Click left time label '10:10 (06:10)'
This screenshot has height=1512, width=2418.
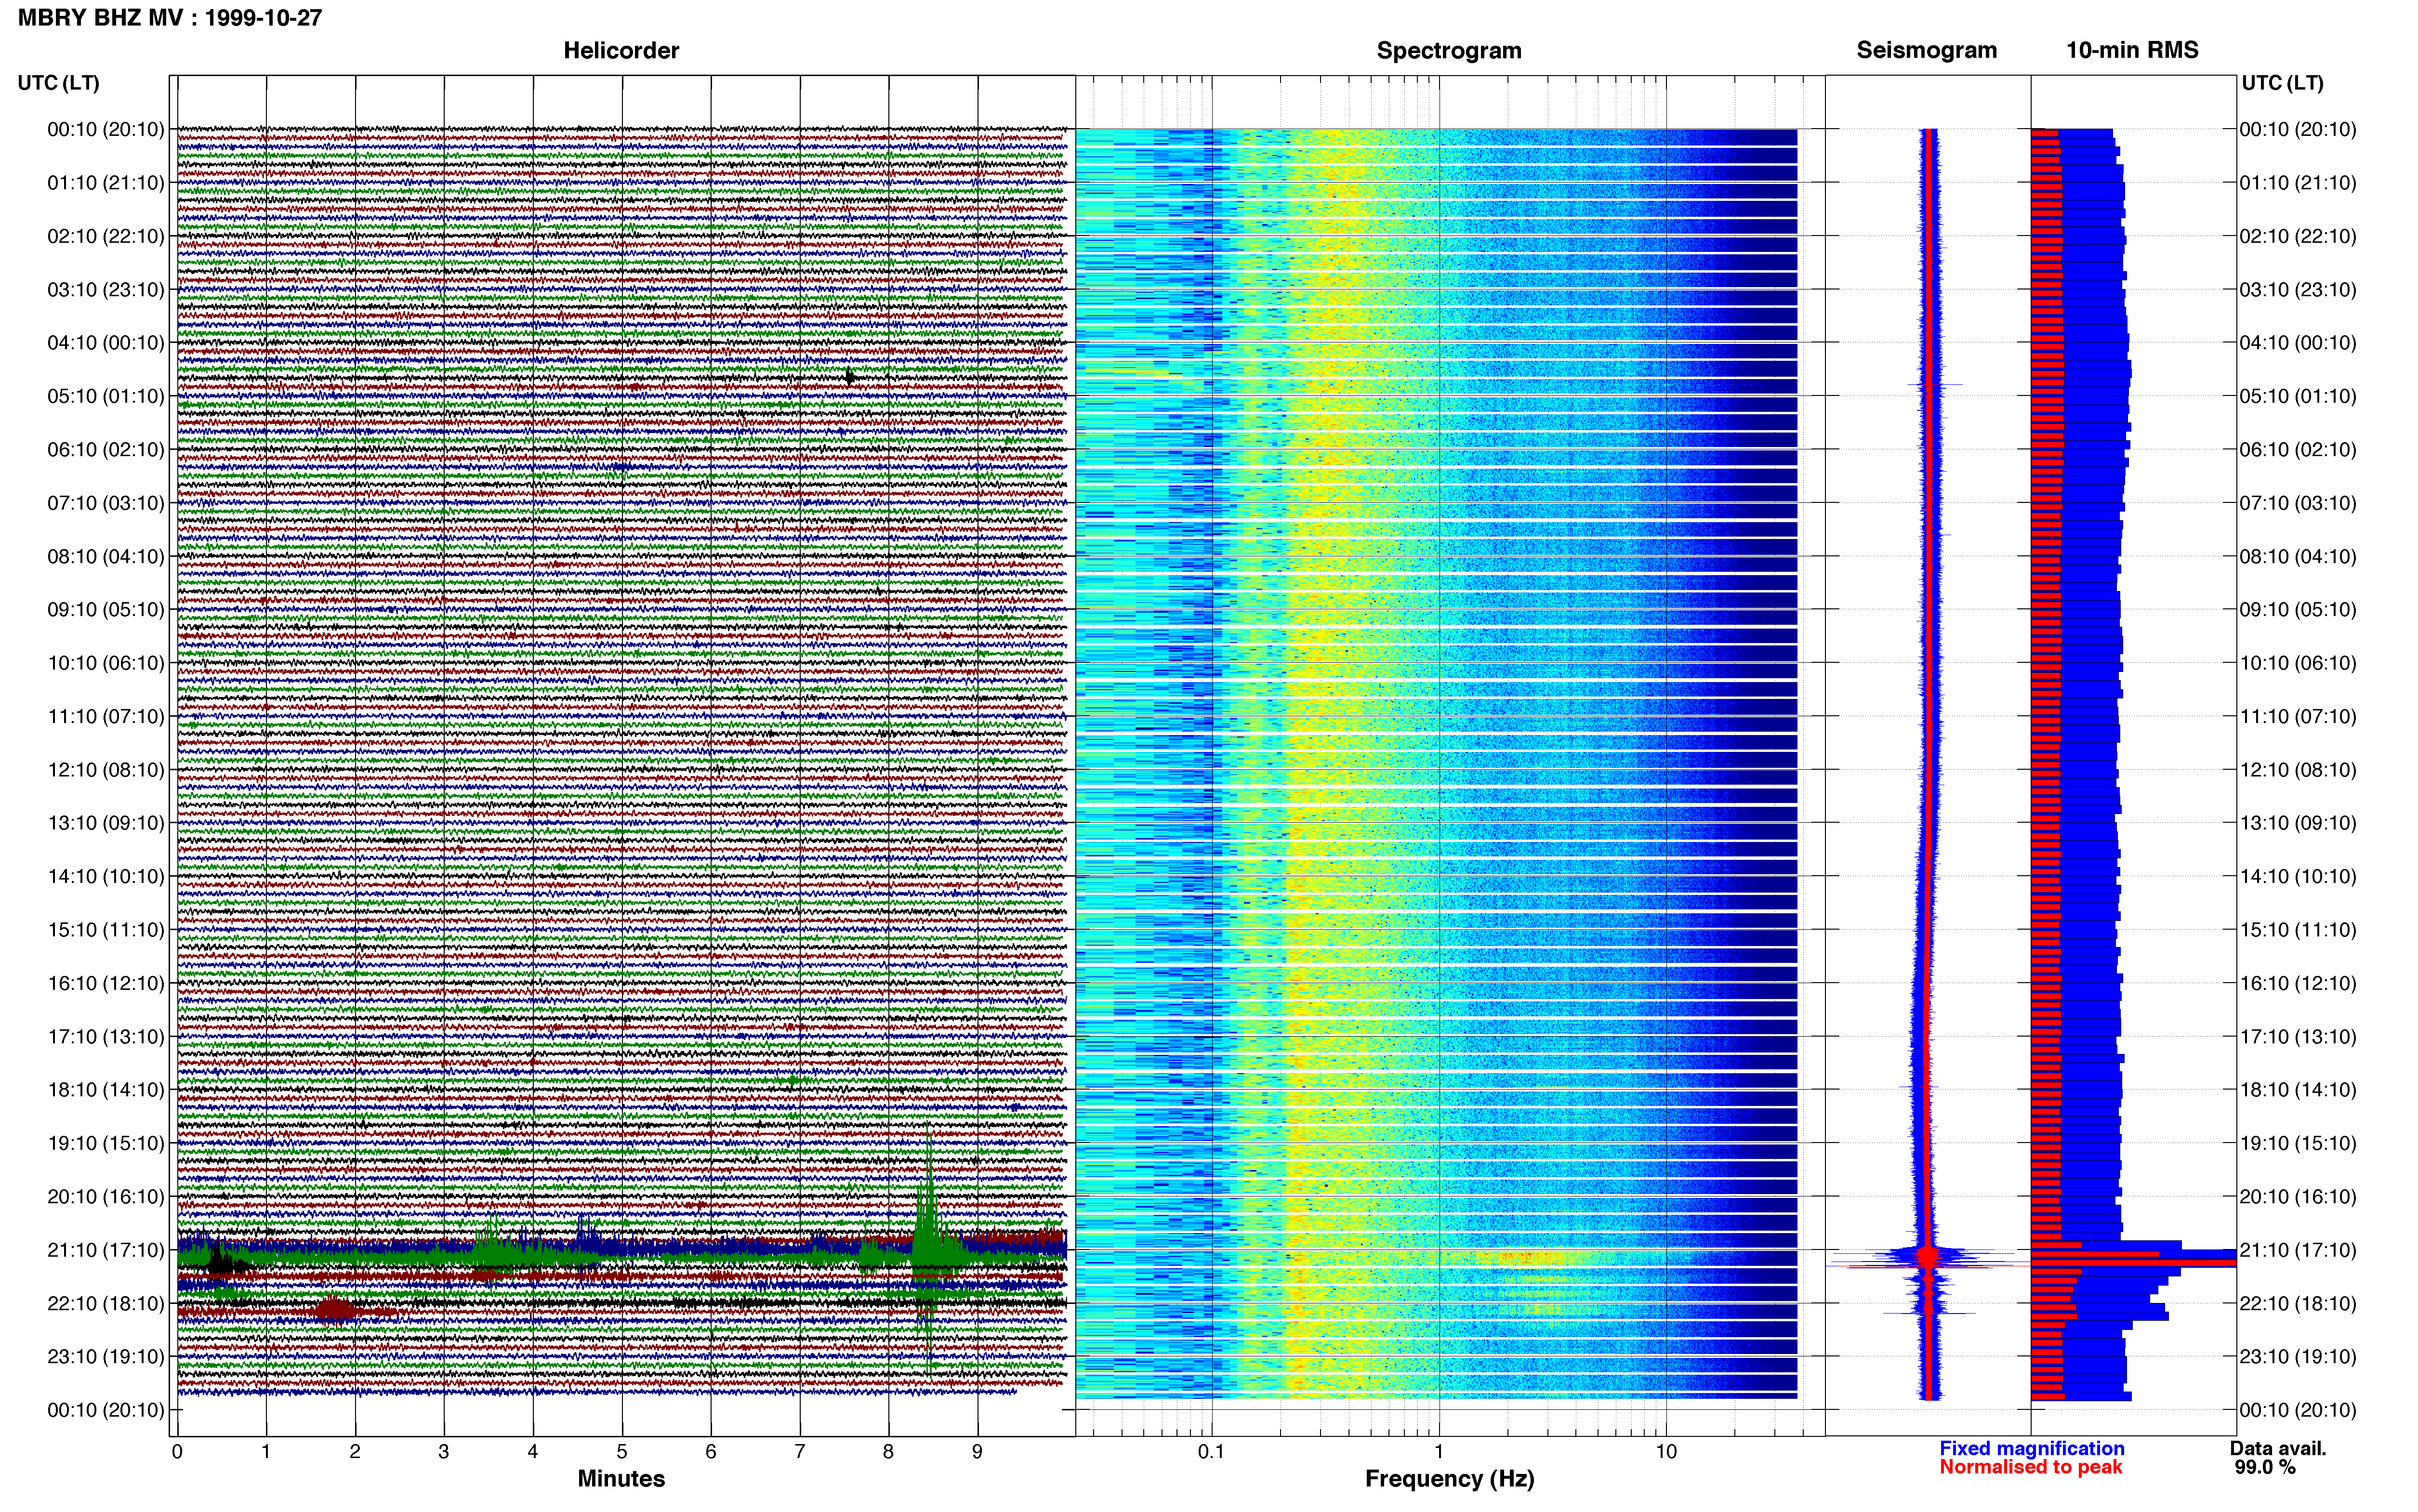tap(106, 663)
